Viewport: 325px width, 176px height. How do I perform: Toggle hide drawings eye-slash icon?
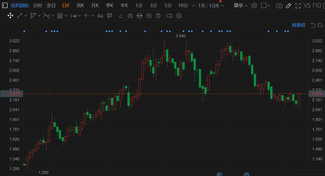pyautogui.click(x=149, y=16)
